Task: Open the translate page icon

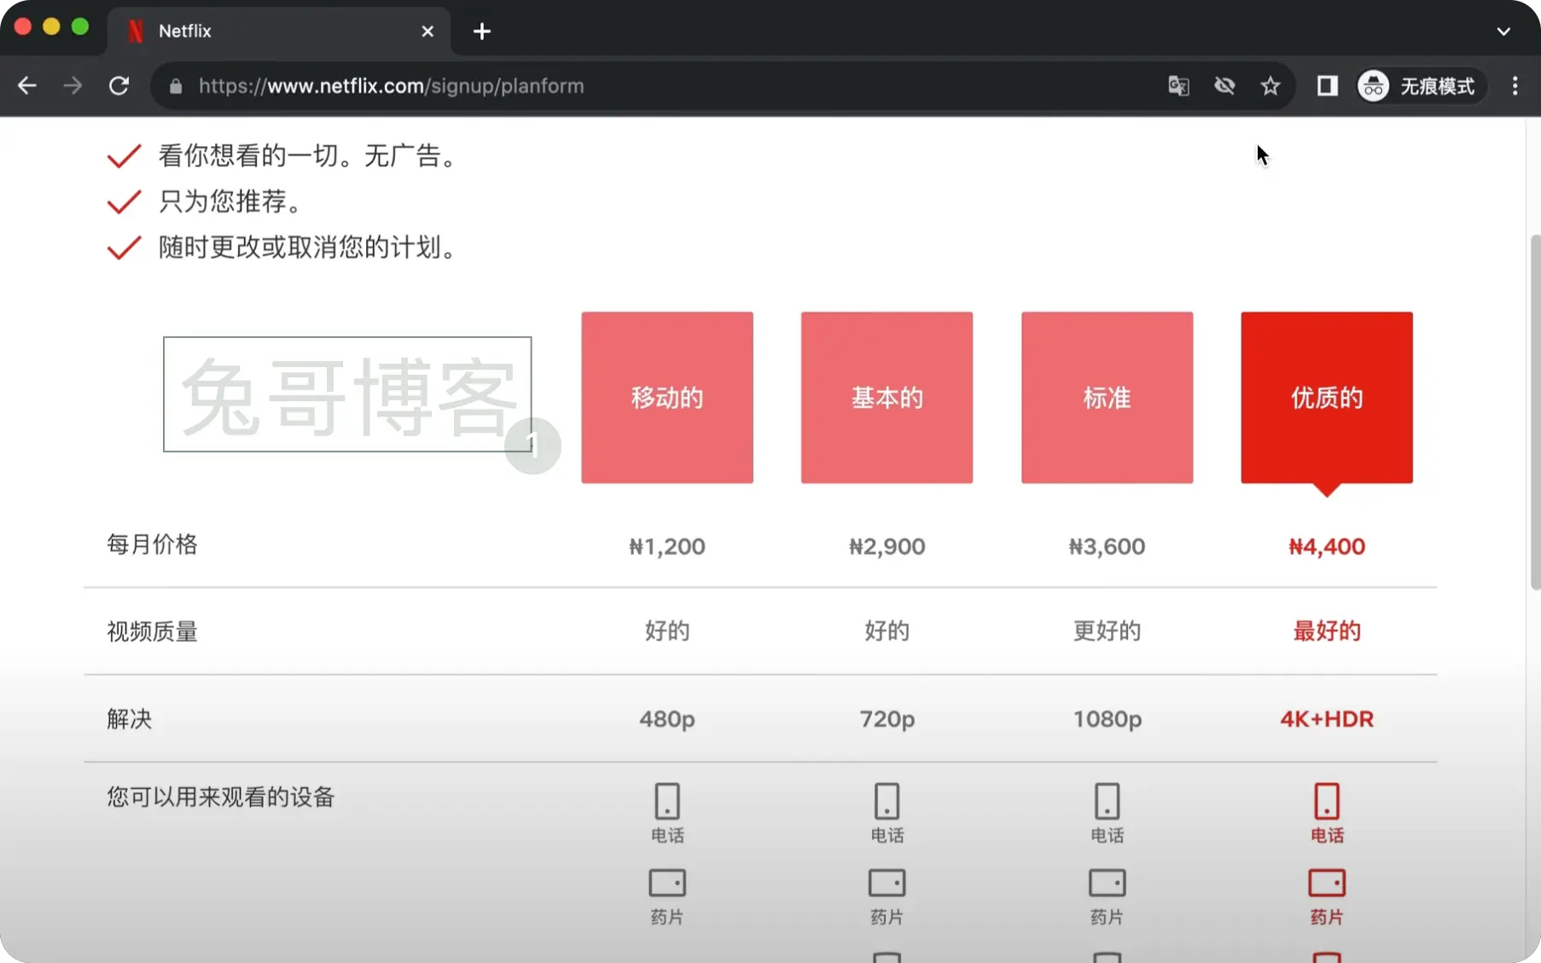Action: 1178,86
